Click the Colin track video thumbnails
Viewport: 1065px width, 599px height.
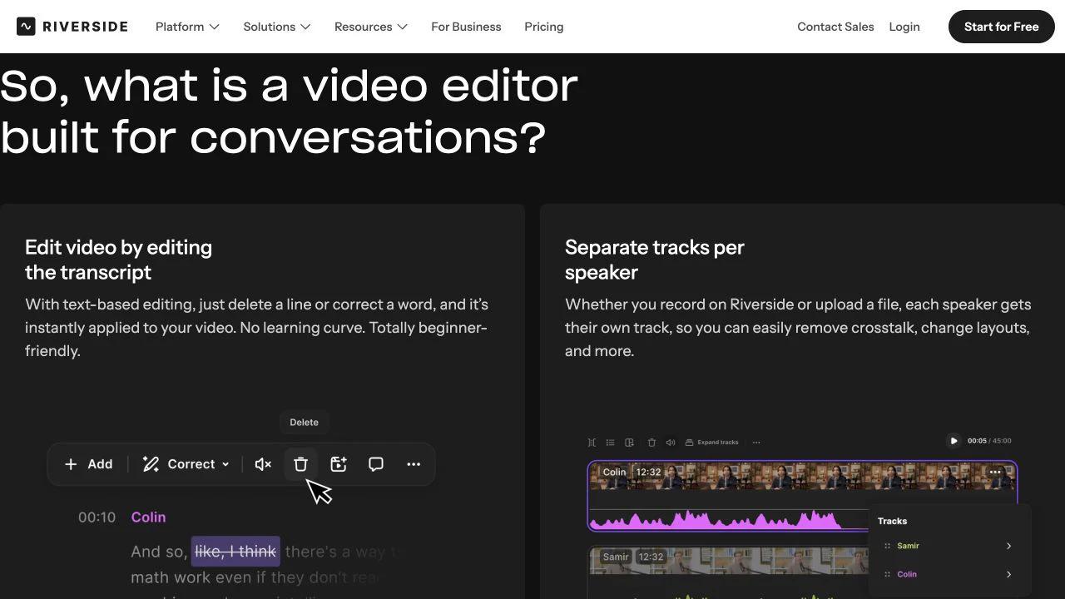tap(803, 478)
